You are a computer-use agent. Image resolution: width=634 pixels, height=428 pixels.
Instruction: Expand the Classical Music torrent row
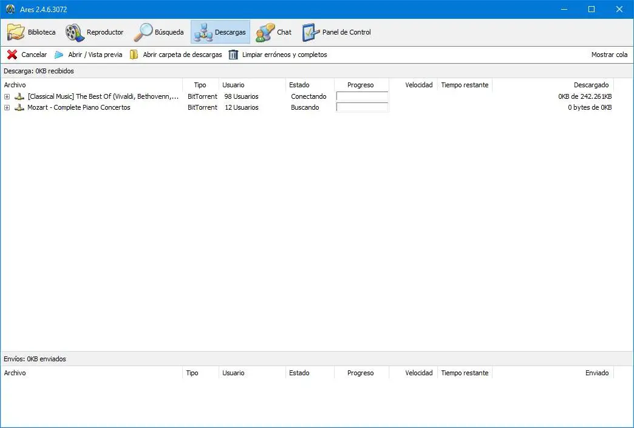[7, 96]
